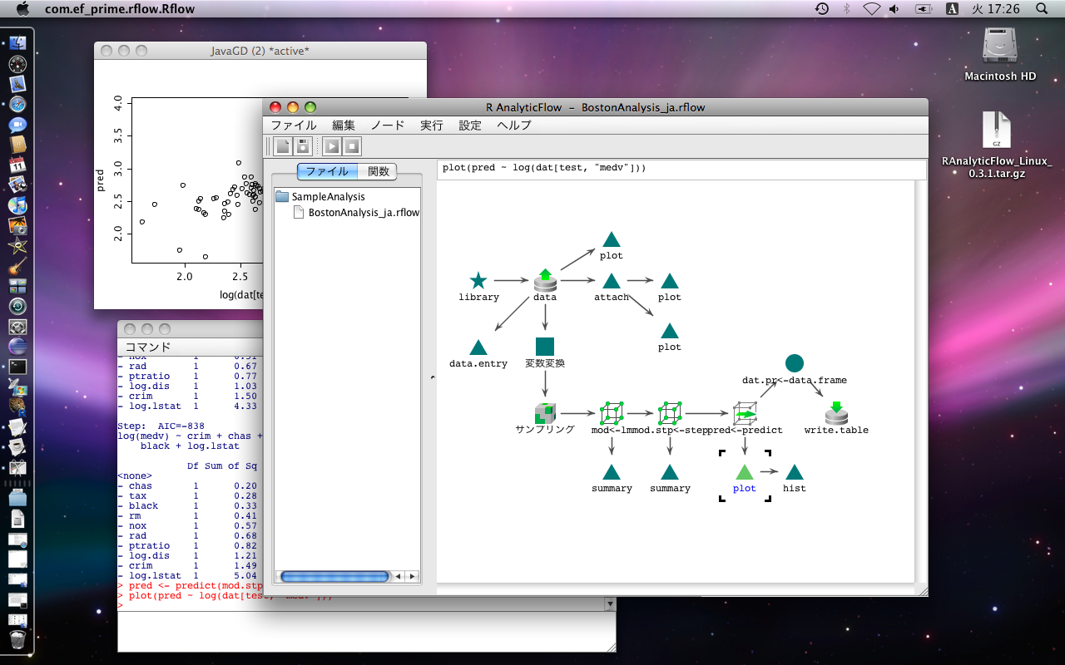Select the data.entry triangle node
1065x665 pixels.
pyautogui.click(x=478, y=347)
